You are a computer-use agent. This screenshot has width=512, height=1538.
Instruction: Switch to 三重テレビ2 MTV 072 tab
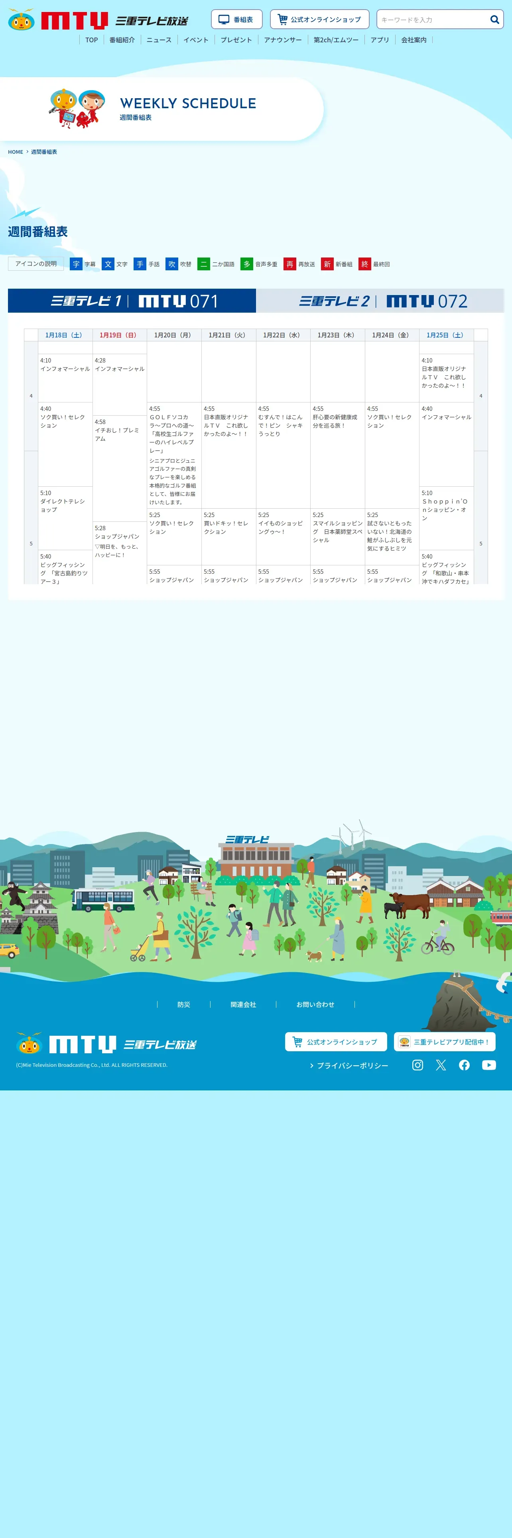(x=380, y=301)
